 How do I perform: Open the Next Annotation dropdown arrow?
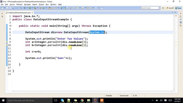(x=80, y=8)
